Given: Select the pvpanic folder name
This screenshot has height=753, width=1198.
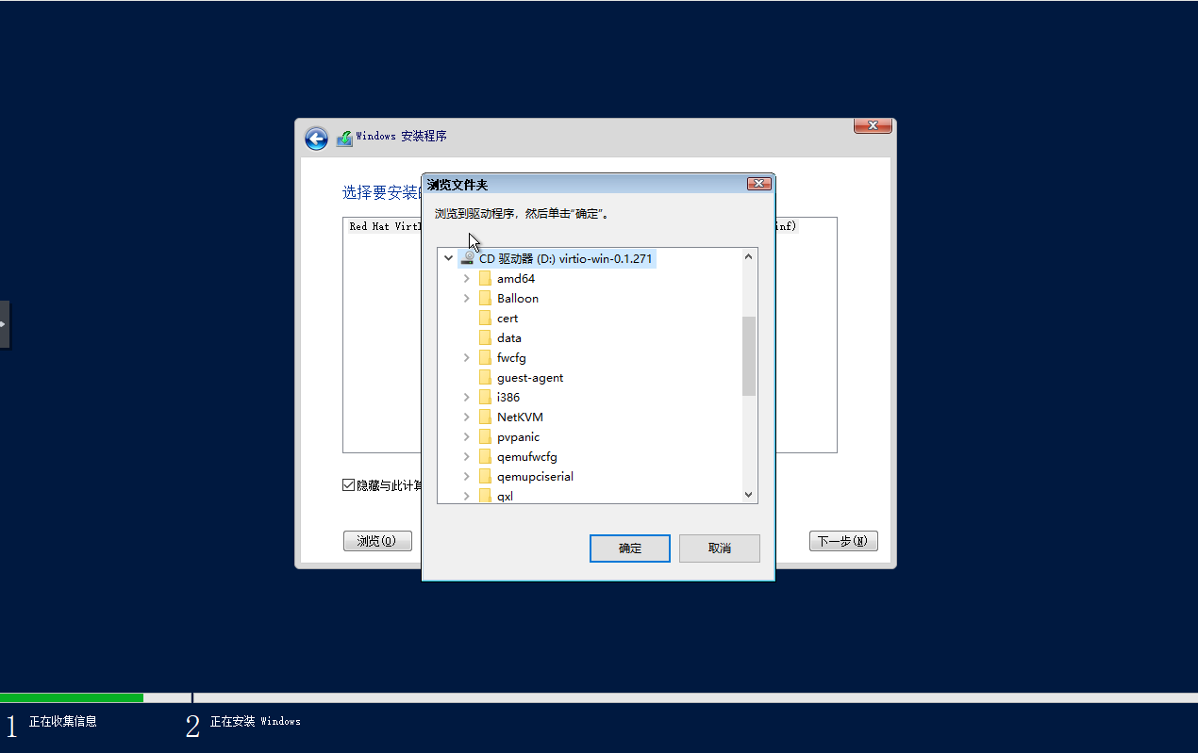Looking at the screenshot, I should pyautogui.click(x=519, y=437).
